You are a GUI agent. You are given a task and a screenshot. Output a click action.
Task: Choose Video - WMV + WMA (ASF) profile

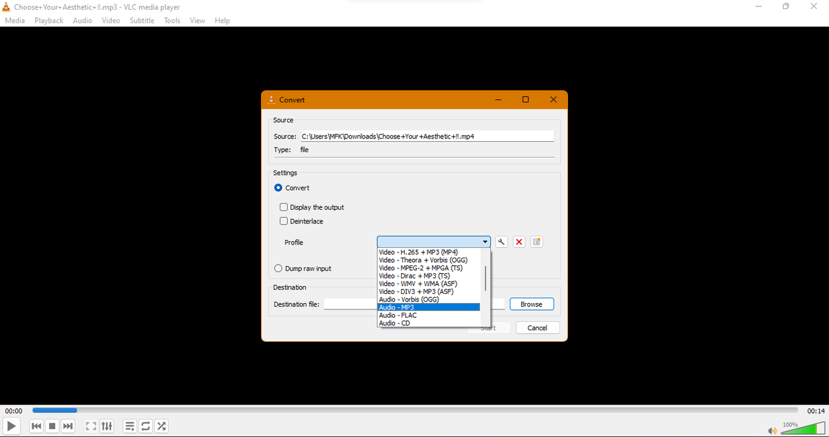429,284
